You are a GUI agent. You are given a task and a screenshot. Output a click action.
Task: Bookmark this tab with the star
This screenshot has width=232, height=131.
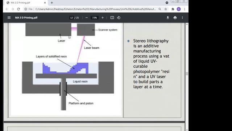pos(166,9)
